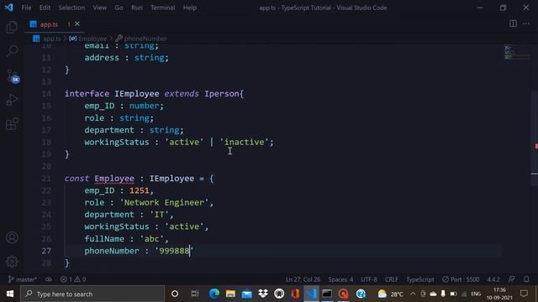Screen dimensions: 538x302
Task: Select language mode TypeScript
Action: pyautogui.click(x=420, y=279)
